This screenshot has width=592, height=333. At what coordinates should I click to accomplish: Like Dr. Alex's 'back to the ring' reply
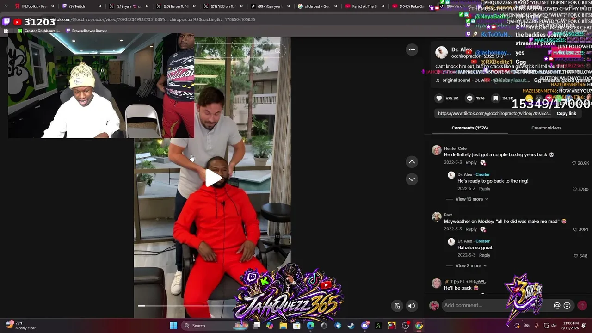(575, 189)
